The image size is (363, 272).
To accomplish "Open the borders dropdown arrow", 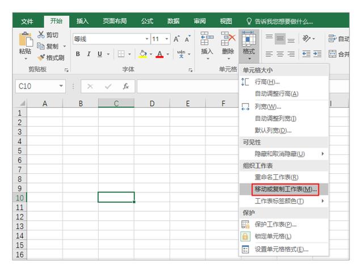I will pyautogui.click(x=129, y=54).
